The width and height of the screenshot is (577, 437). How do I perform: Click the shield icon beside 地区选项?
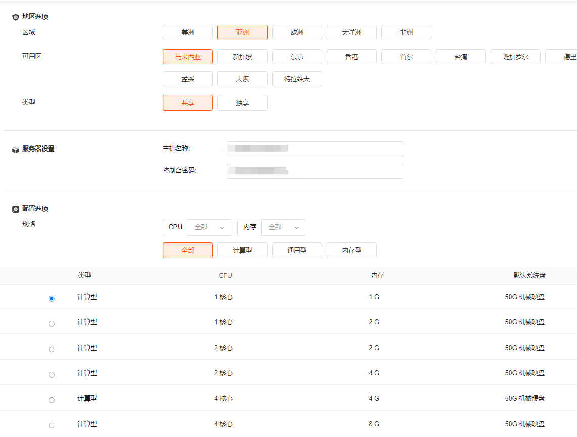[x=16, y=17]
